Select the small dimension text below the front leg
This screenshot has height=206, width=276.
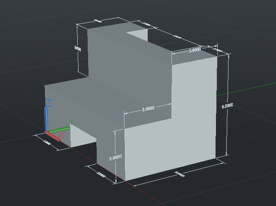[x=101, y=175]
